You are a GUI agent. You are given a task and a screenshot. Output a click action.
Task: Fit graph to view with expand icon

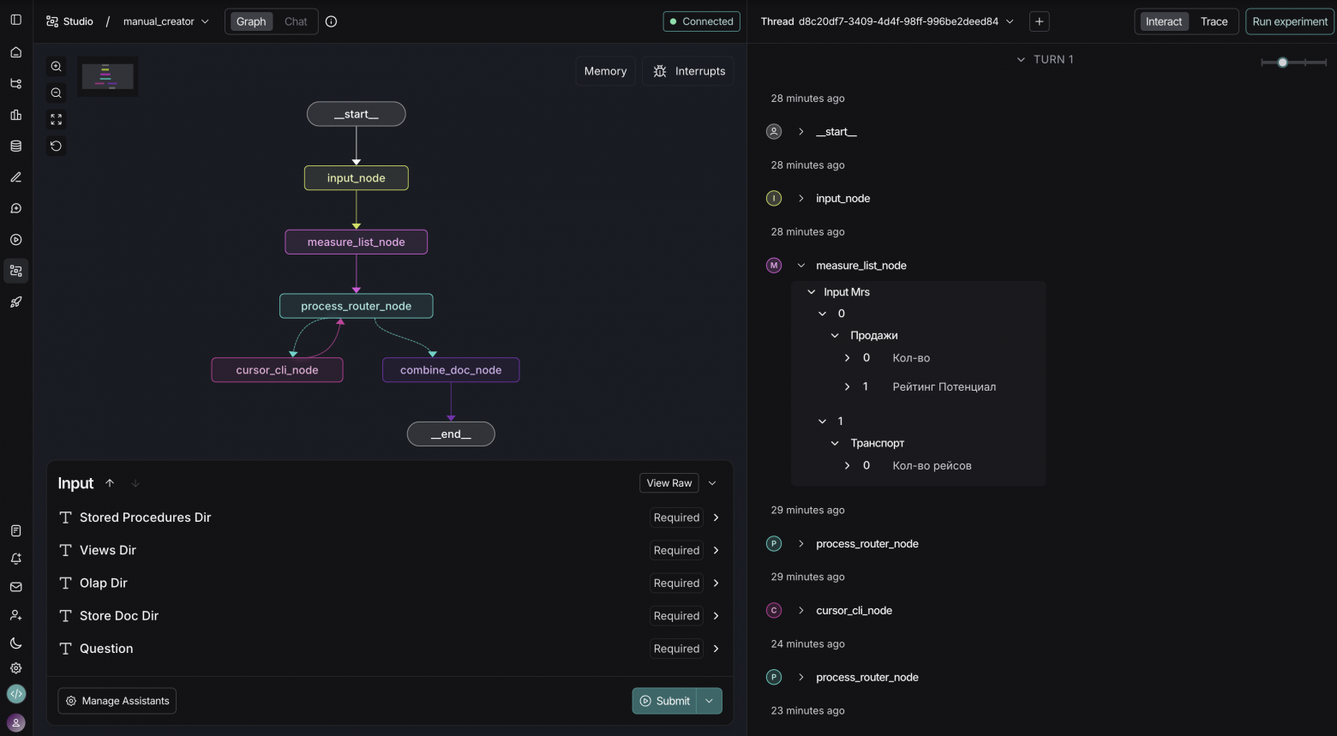coord(57,120)
